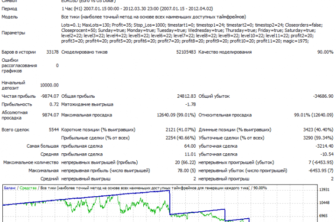Click the 'Модель' row label

[10, 15]
